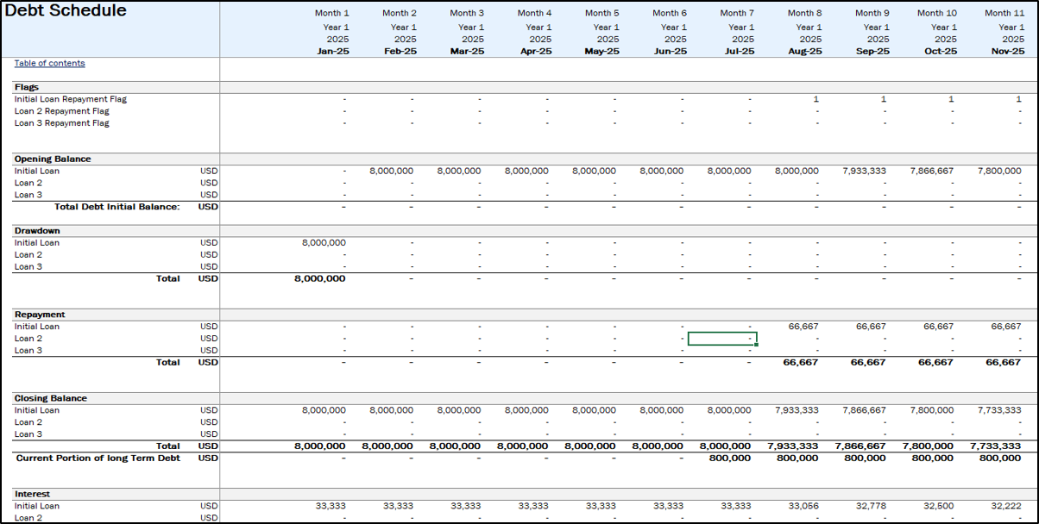1039x524 pixels.
Task: Select the Initial Loan Repayment Flag for Aug-25
Action: click(x=815, y=99)
